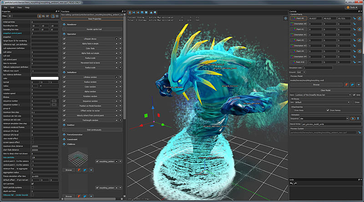This screenshot has width=364, height=202.
Task: Click the white color property swatch
Action: (x=45, y=78)
